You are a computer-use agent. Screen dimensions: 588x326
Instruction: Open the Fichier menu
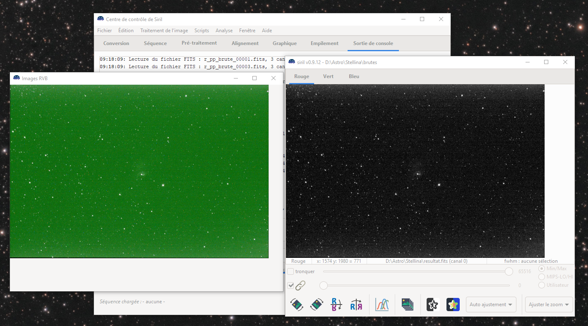coord(105,31)
